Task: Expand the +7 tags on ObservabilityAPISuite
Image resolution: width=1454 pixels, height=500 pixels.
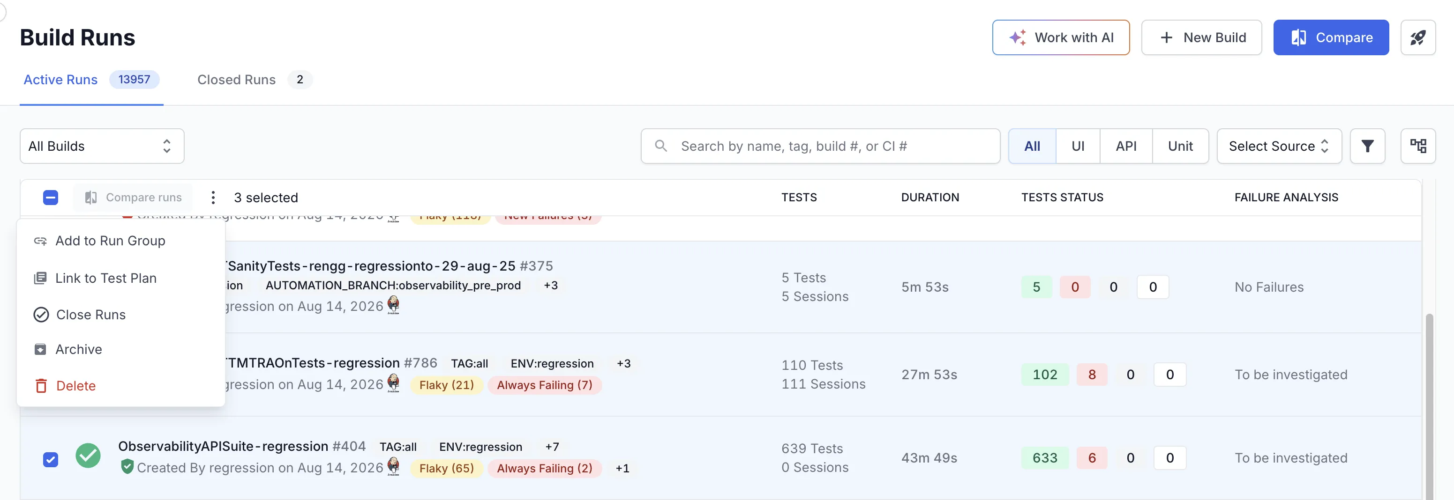Action: (x=551, y=447)
